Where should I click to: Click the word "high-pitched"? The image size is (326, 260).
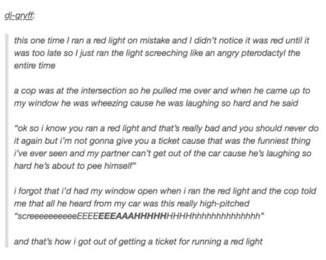coord(224,204)
